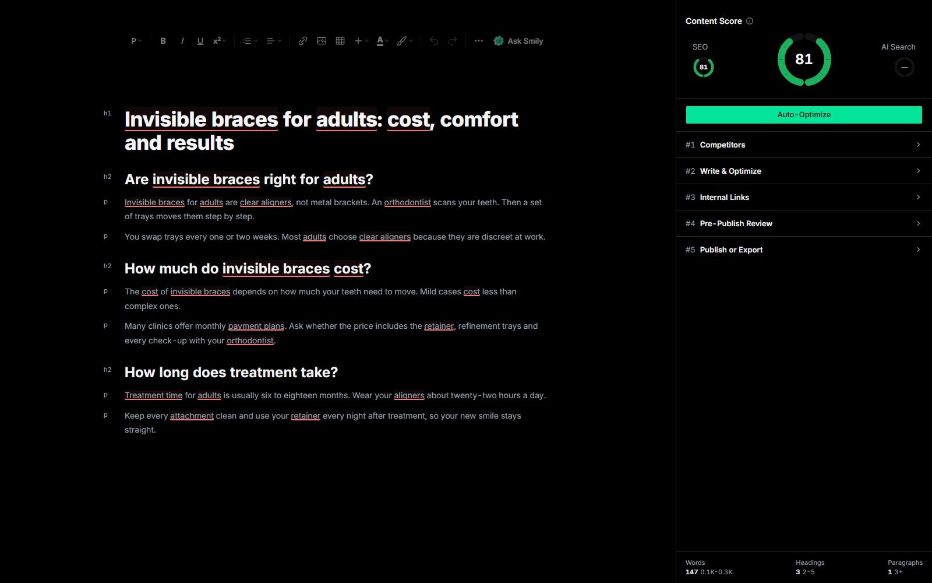Viewport: 932px width, 583px height.
Task: Toggle underline formatting
Action: point(200,41)
